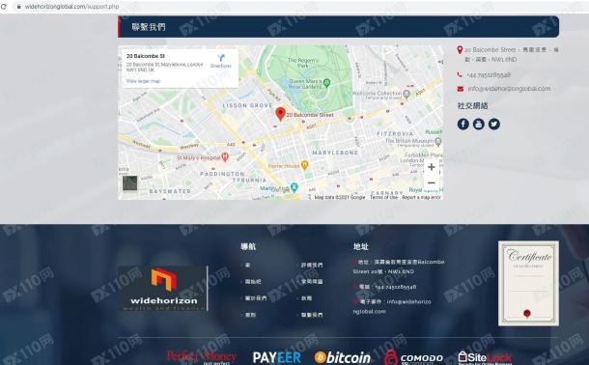Open footer nav link 規則
Screen dimensions: 589x365
(250, 315)
